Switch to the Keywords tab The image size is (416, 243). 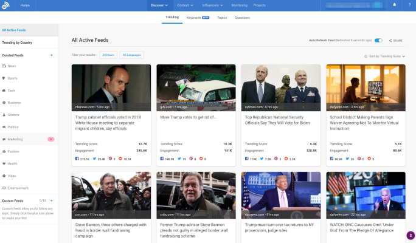pyautogui.click(x=198, y=18)
